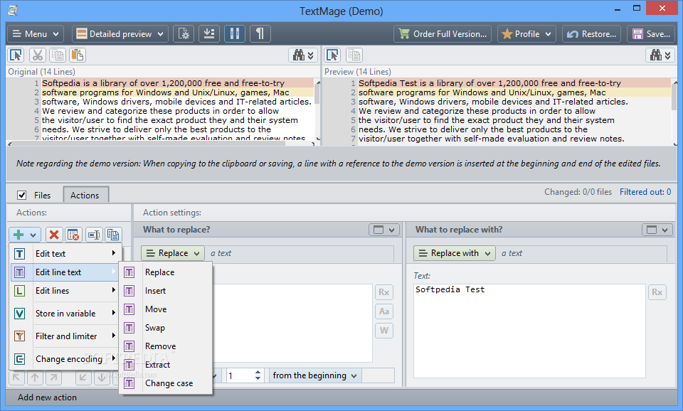Switch to the Actions tab
Viewport: 683px width, 411px height.
coord(86,195)
